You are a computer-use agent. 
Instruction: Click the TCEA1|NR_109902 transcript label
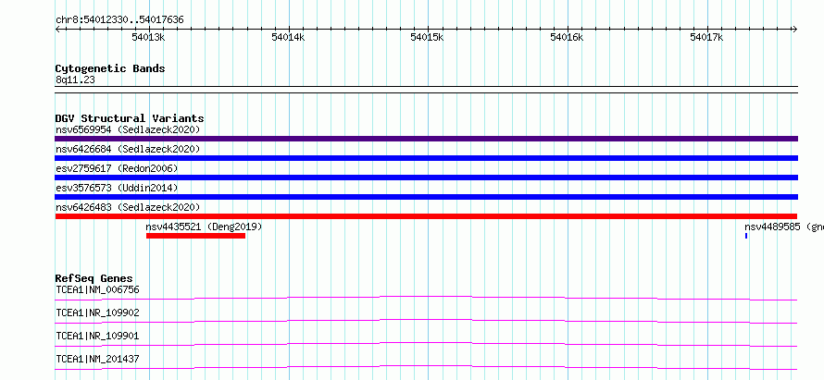[97, 313]
